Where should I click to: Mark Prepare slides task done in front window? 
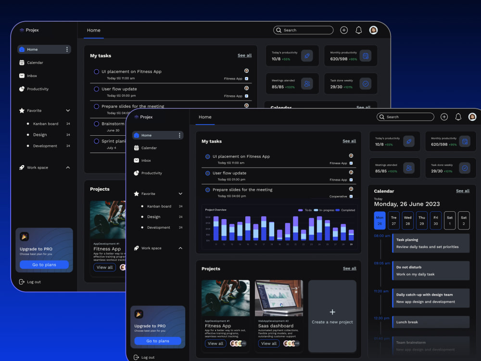[208, 190]
